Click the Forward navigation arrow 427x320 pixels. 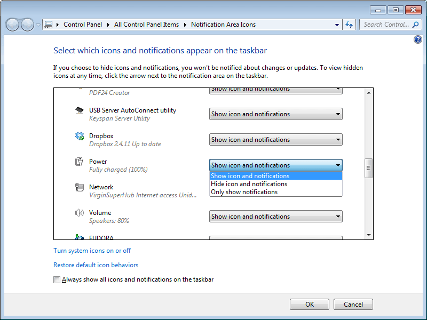pos(28,25)
